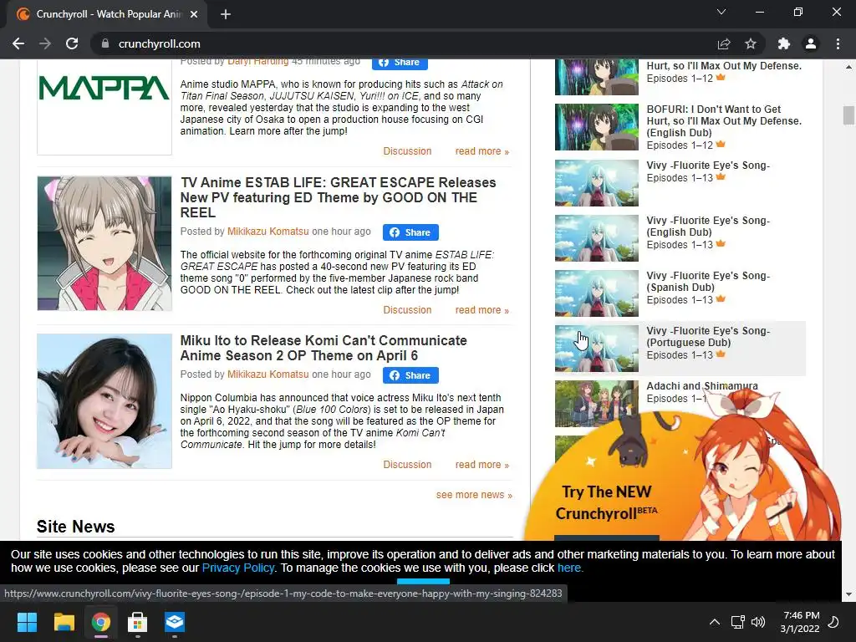Click the MAPPA logo thumbnail
The width and height of the screenshot is (856, 642).
coord(104,107)
